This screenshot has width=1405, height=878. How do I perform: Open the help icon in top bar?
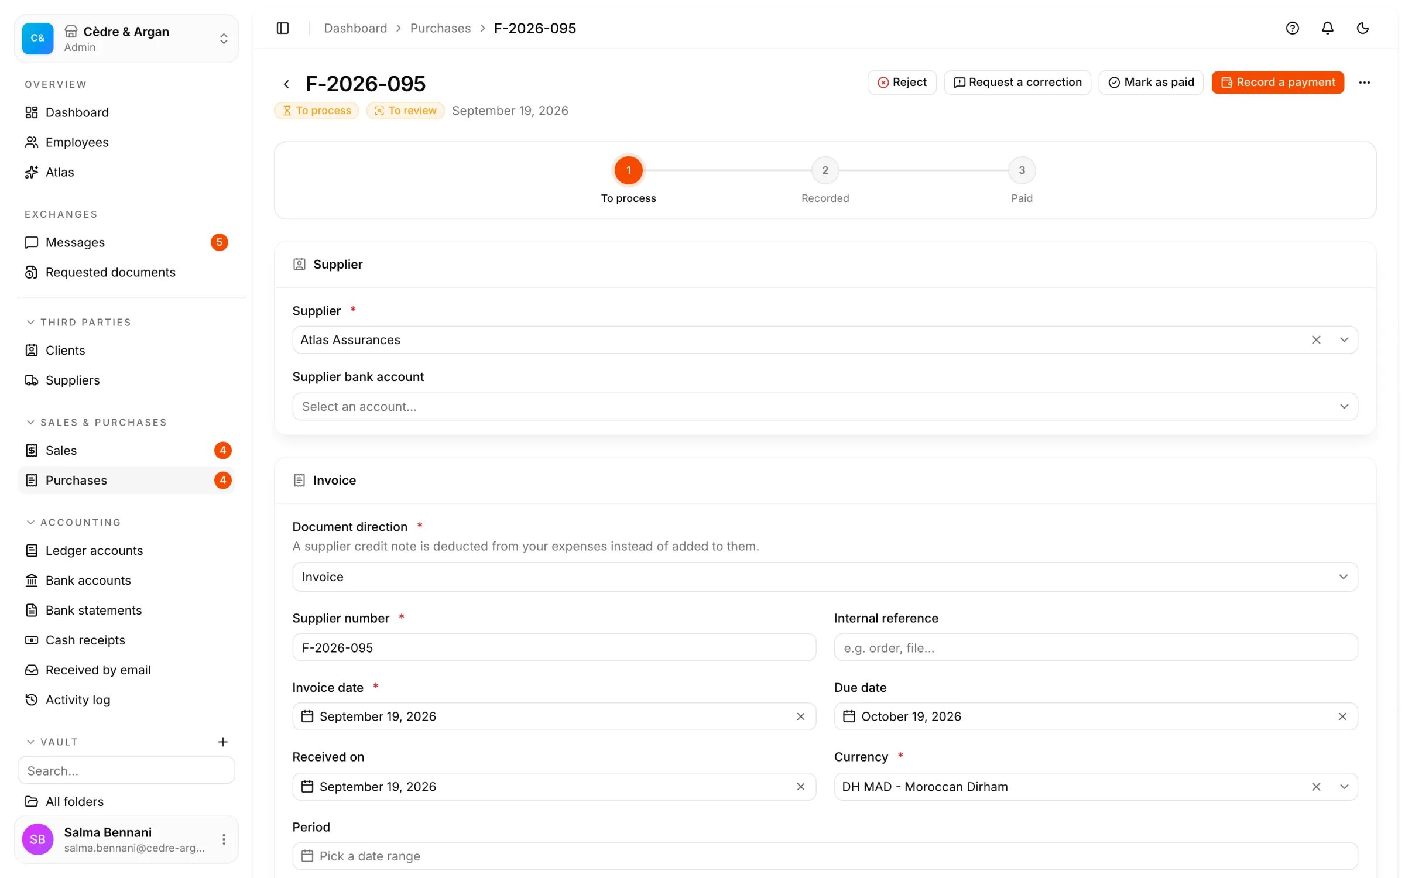point(1292,28)
